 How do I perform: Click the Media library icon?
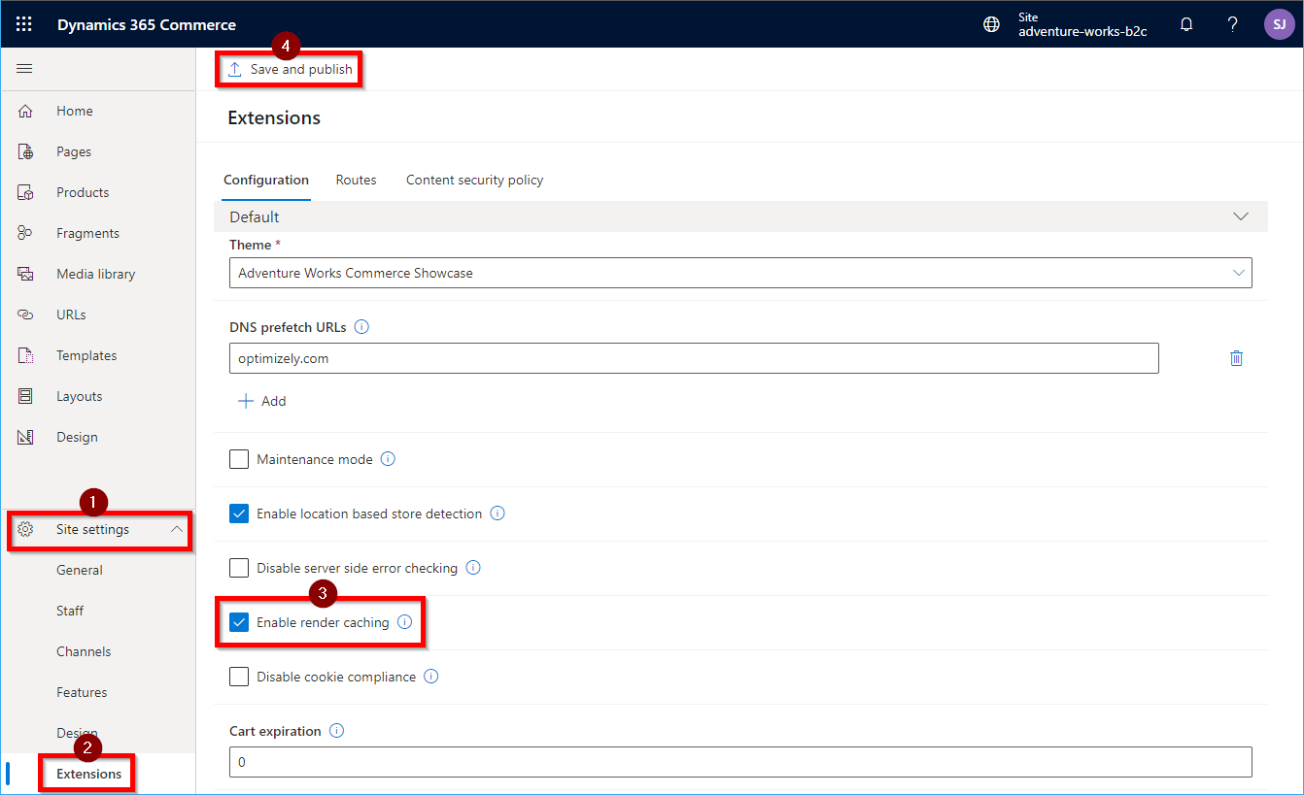tap(25, 274)
